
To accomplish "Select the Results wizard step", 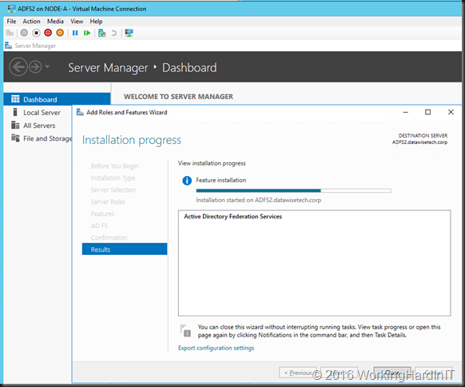I will pos(125,249).
